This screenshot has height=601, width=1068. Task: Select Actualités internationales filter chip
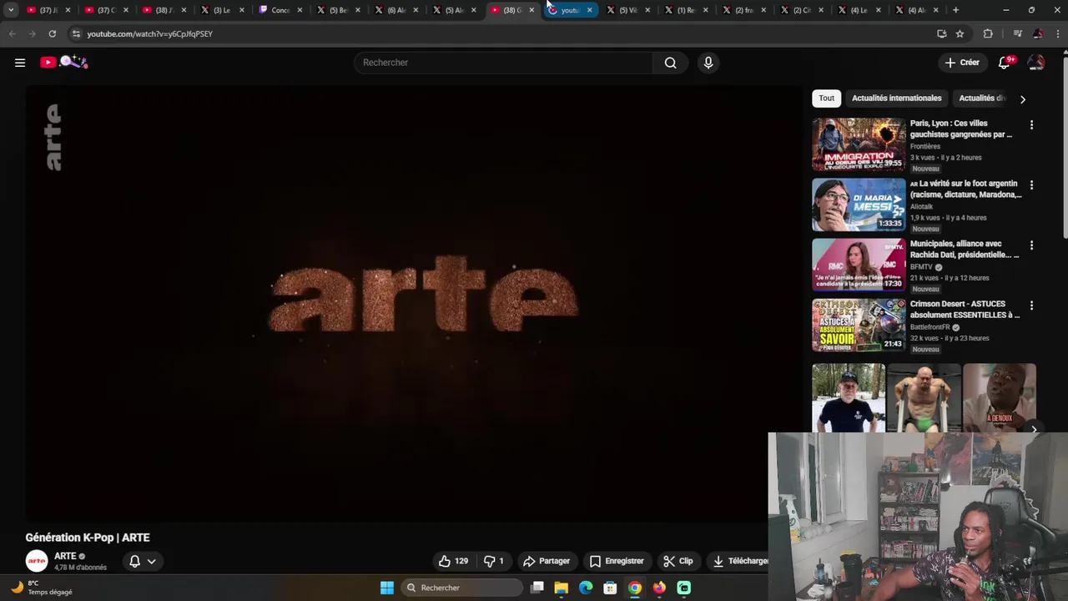point(896,98)
